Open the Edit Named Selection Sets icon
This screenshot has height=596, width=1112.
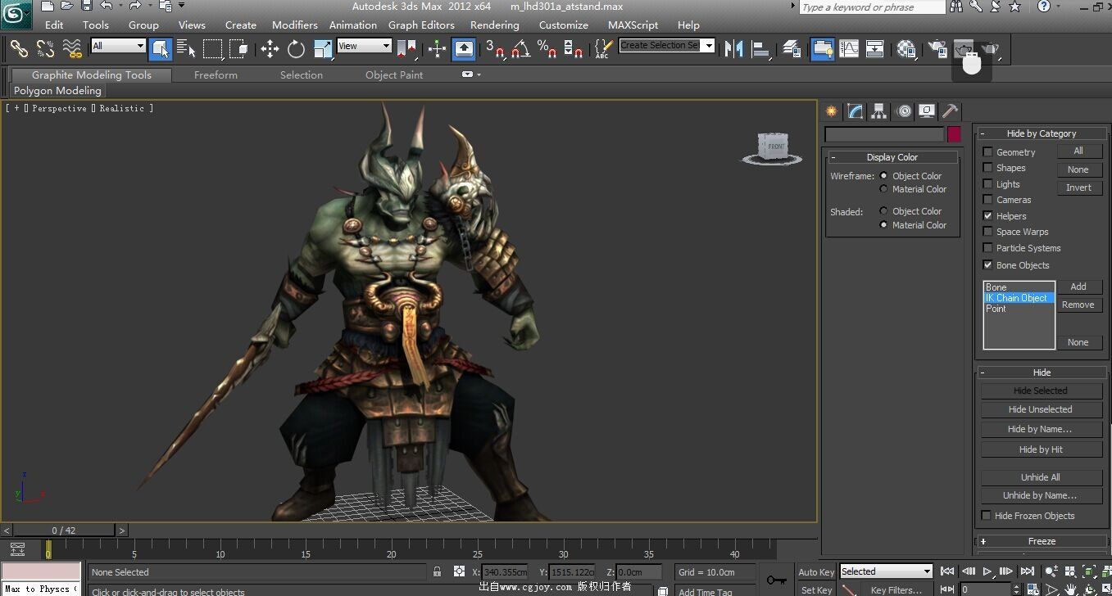(603, 48)
